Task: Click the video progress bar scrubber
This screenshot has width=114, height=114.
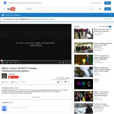Action: coord(2,60)
